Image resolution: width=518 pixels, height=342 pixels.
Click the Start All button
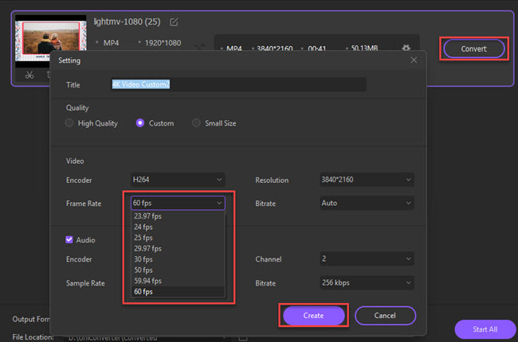485,329
